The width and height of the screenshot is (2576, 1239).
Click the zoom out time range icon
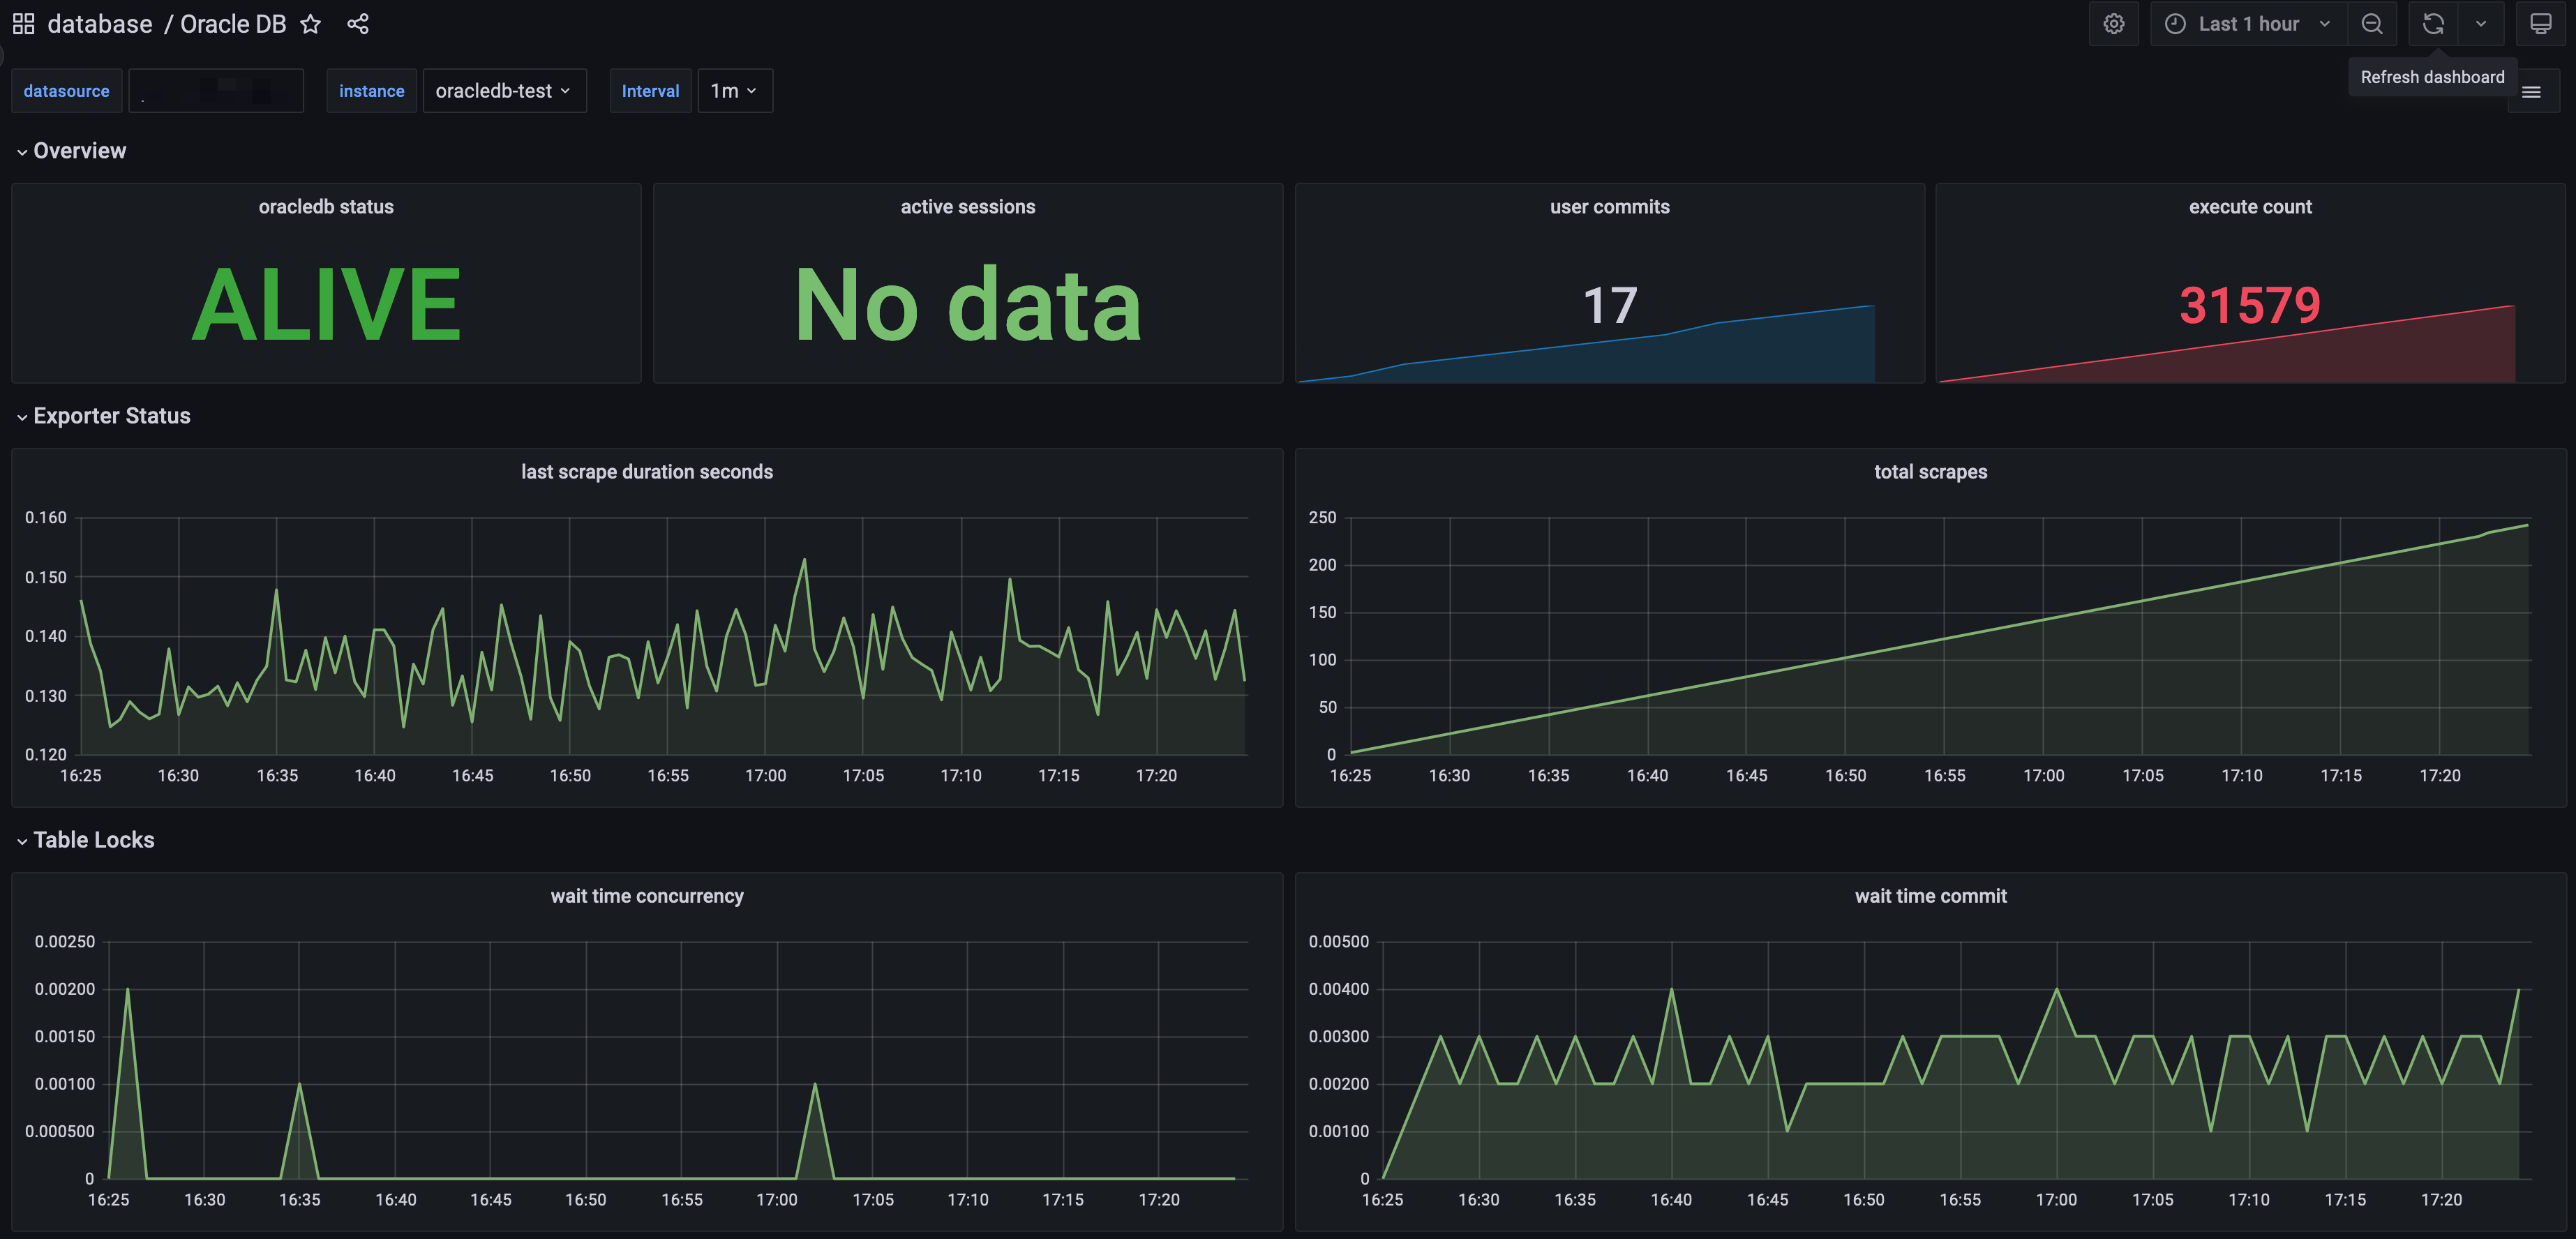click(x=2371, y=24)
